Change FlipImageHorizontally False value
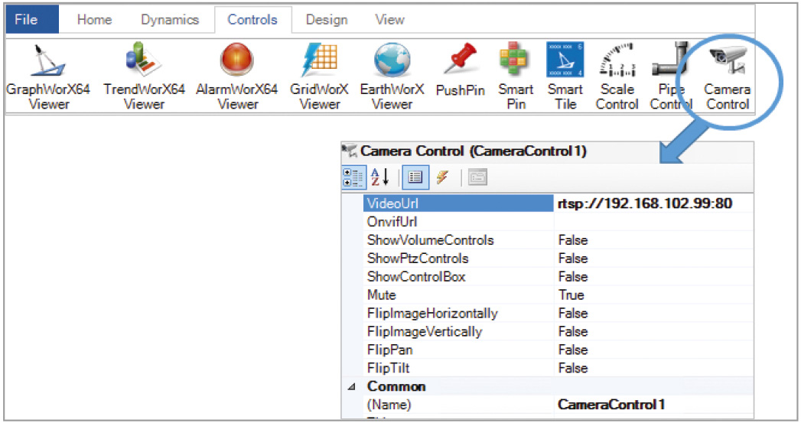The width and height of the screenshot is (801, 423). 653,313
